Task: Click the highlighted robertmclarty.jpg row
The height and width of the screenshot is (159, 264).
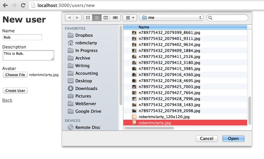Action: (x=185, y=123)
